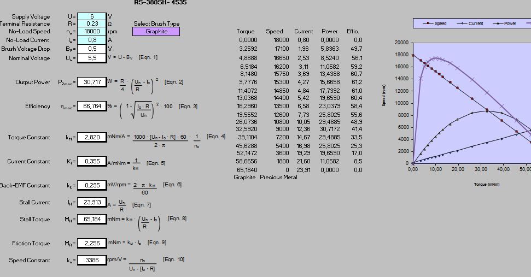Viewport: 531px width, 277px height.
Task: Click the Stall Torque result cell
Action: (91, 219)
